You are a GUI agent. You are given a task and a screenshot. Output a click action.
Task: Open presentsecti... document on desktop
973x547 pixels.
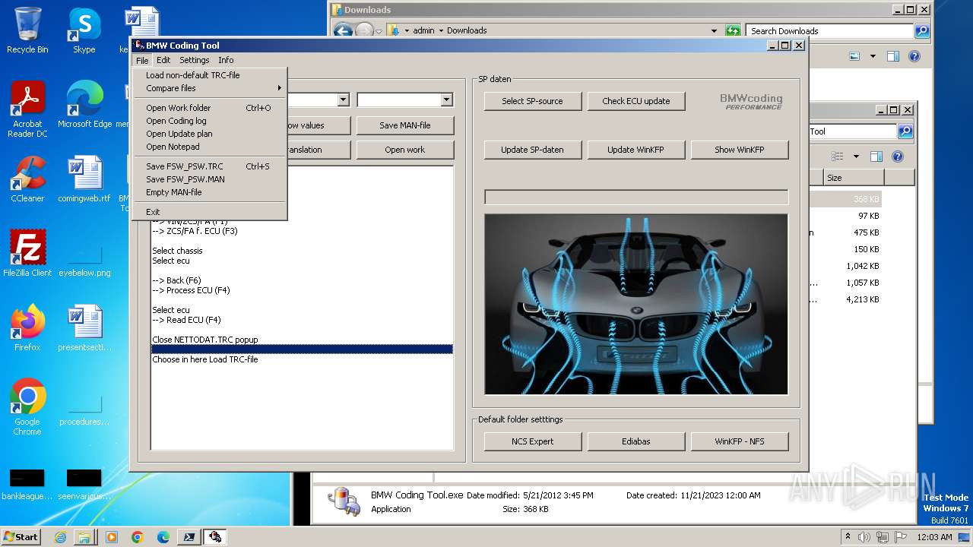(x=84, y=328)
